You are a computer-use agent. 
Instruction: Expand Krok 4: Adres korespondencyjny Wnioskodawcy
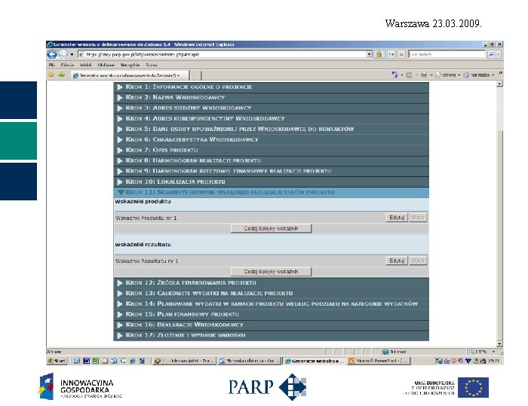pyautogui.click(x=271, y=118)
